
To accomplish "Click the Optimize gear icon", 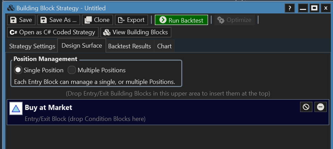I will coord(221,20).
